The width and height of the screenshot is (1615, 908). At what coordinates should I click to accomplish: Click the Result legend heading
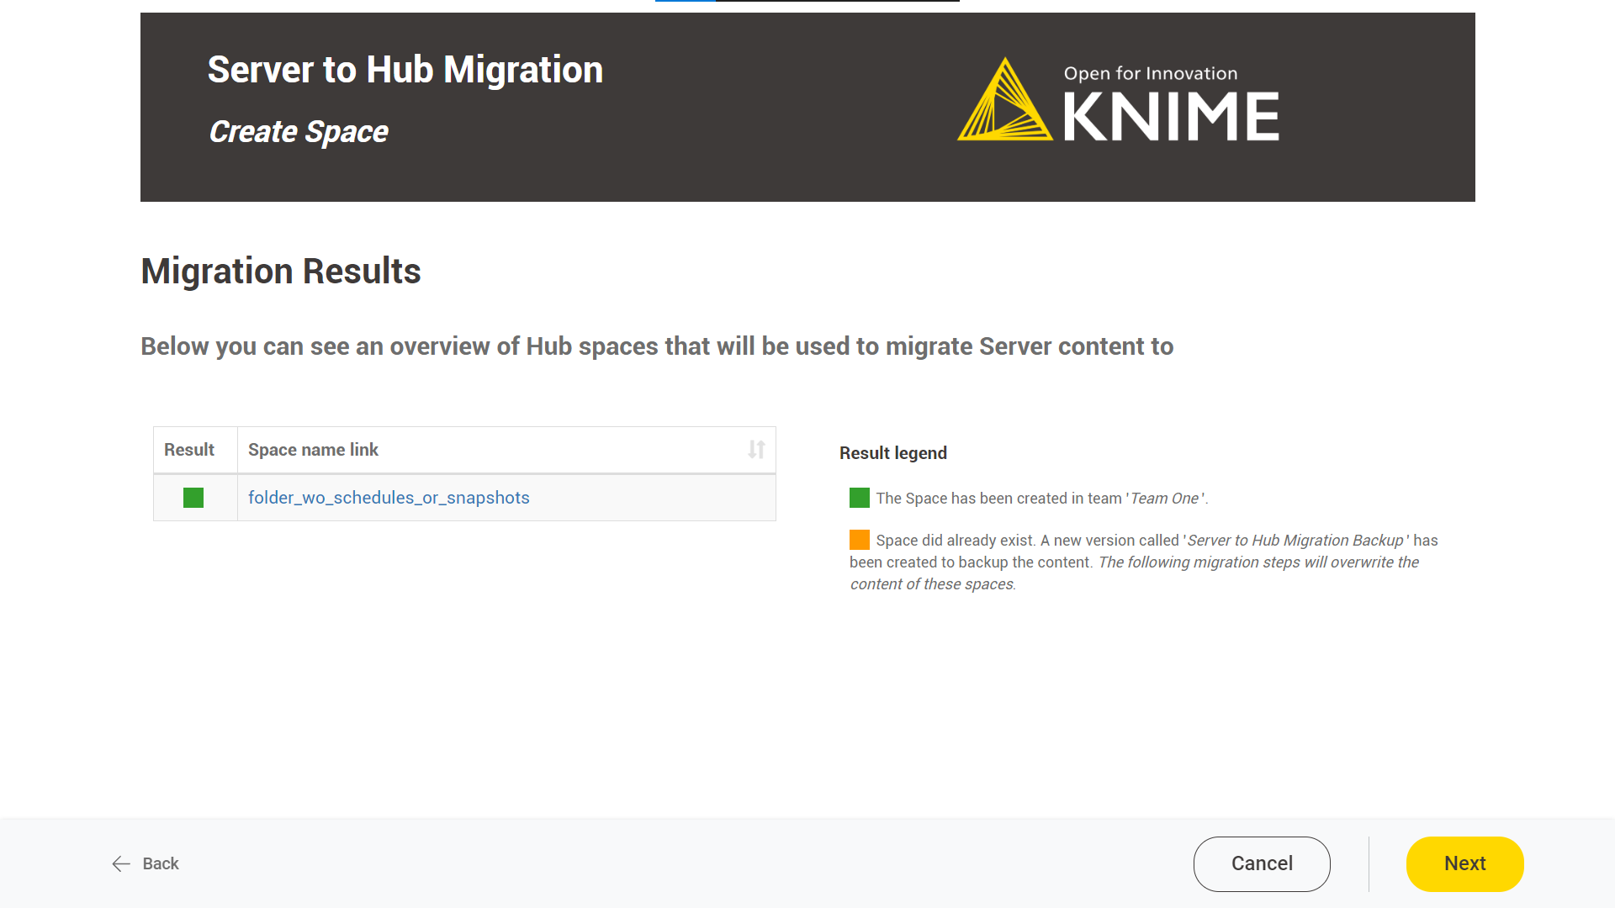click(x=893, y=453)
